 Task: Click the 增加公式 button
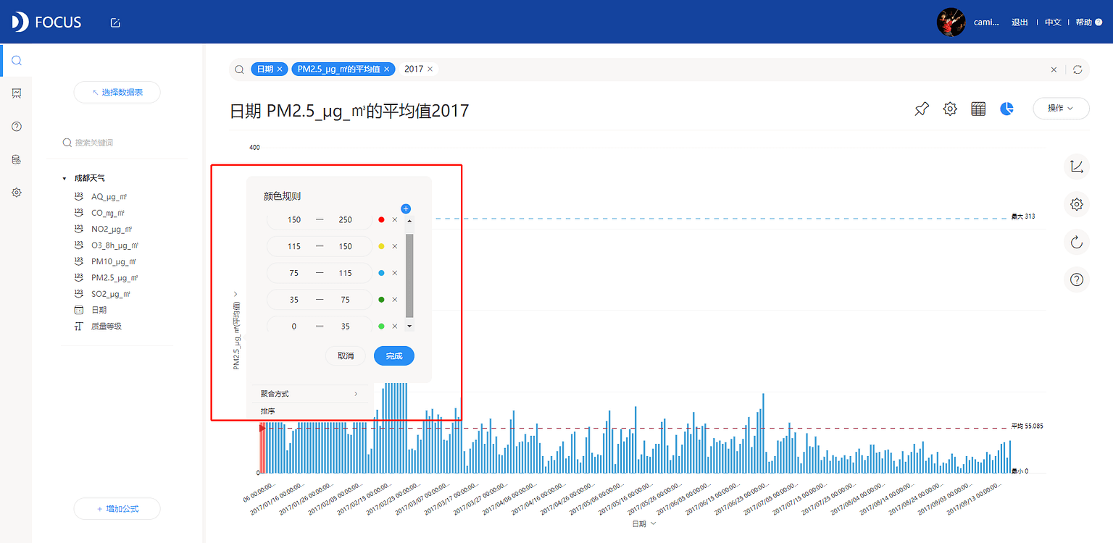(117, 509)
